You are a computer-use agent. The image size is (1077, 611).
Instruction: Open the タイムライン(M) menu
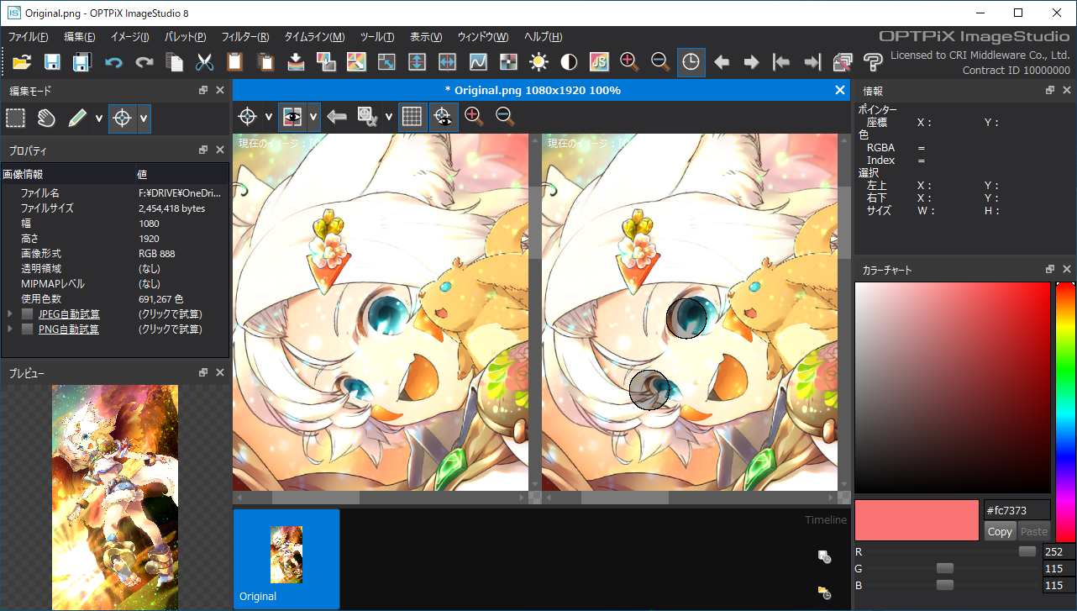pyautogui.click(x=314, y=37)
